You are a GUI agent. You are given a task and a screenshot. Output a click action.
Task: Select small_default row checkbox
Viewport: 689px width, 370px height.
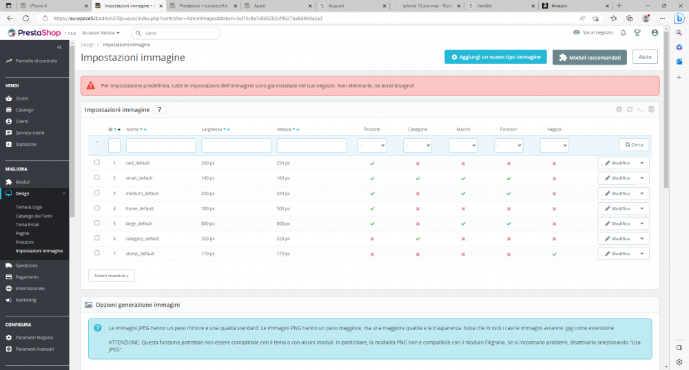point(96,177)
